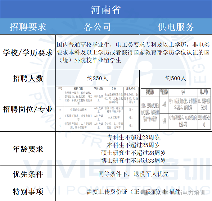212x201 pixels.
Task: Click the 学校/学历要求 row label
Action: (x=28, y=52)
